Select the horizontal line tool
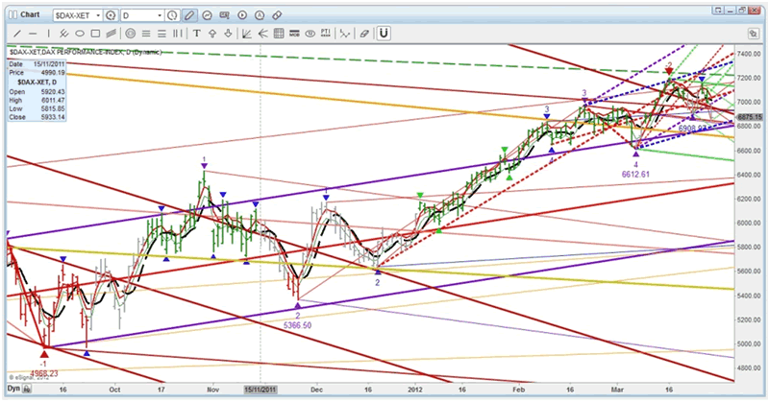769x402 pixels. click(33, 34)
